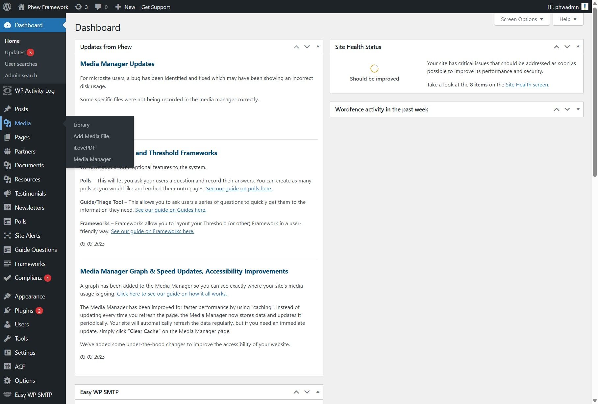Open Media Manager Graph & Speed Updates link

point(184,271)
